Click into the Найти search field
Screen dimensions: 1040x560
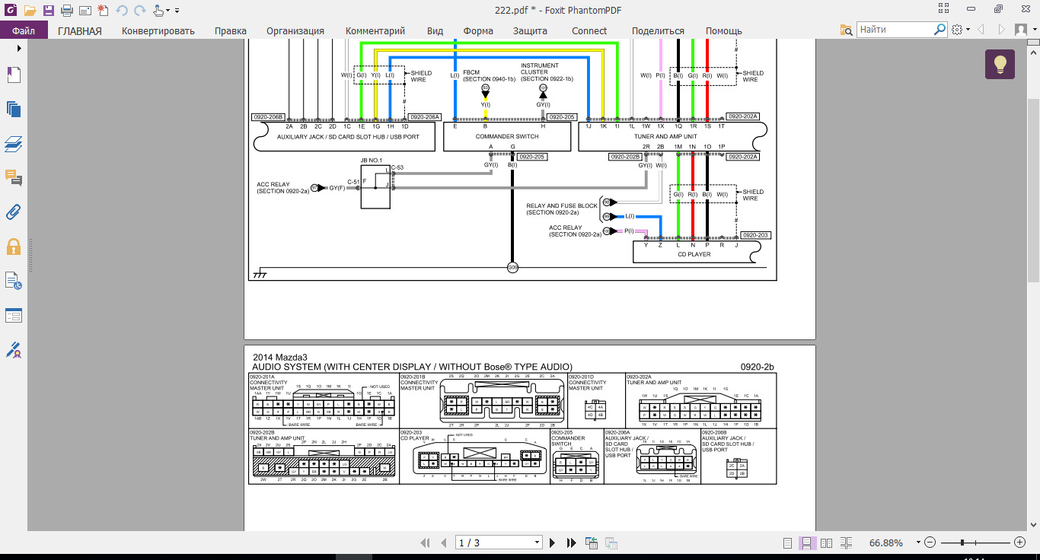point(895,30)
